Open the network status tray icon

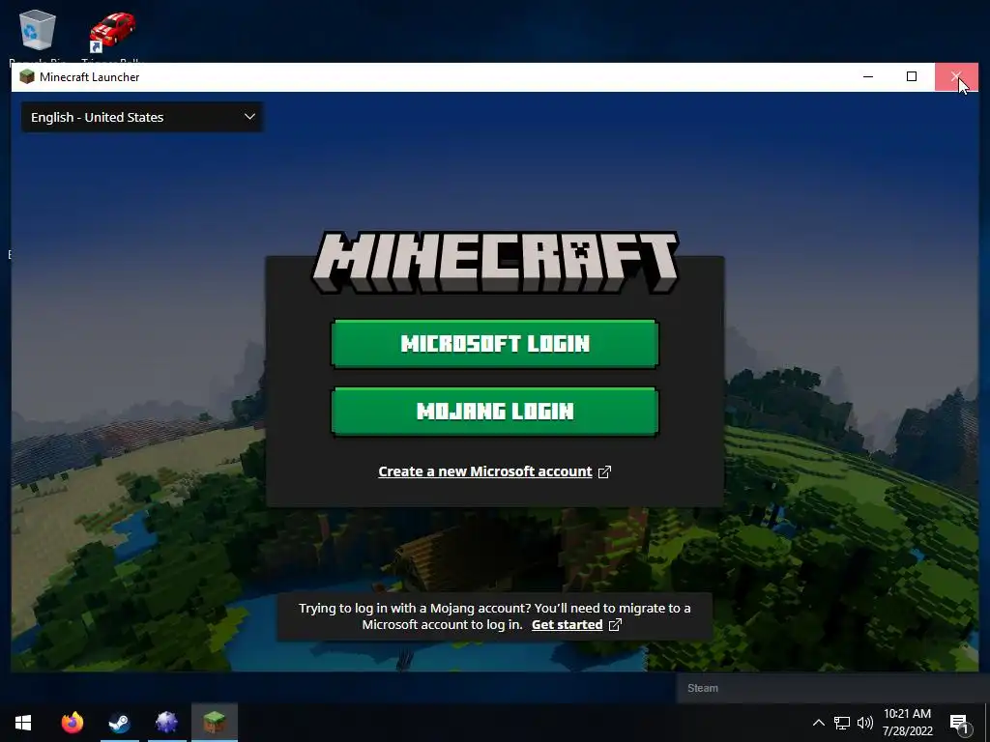tap(842, 723)
